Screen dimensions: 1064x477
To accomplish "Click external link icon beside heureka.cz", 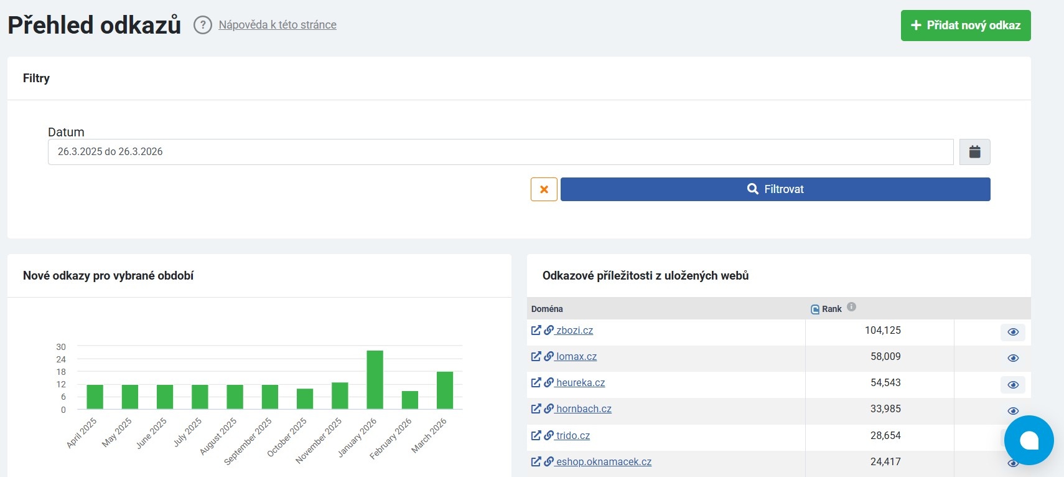I will point(536,383).
